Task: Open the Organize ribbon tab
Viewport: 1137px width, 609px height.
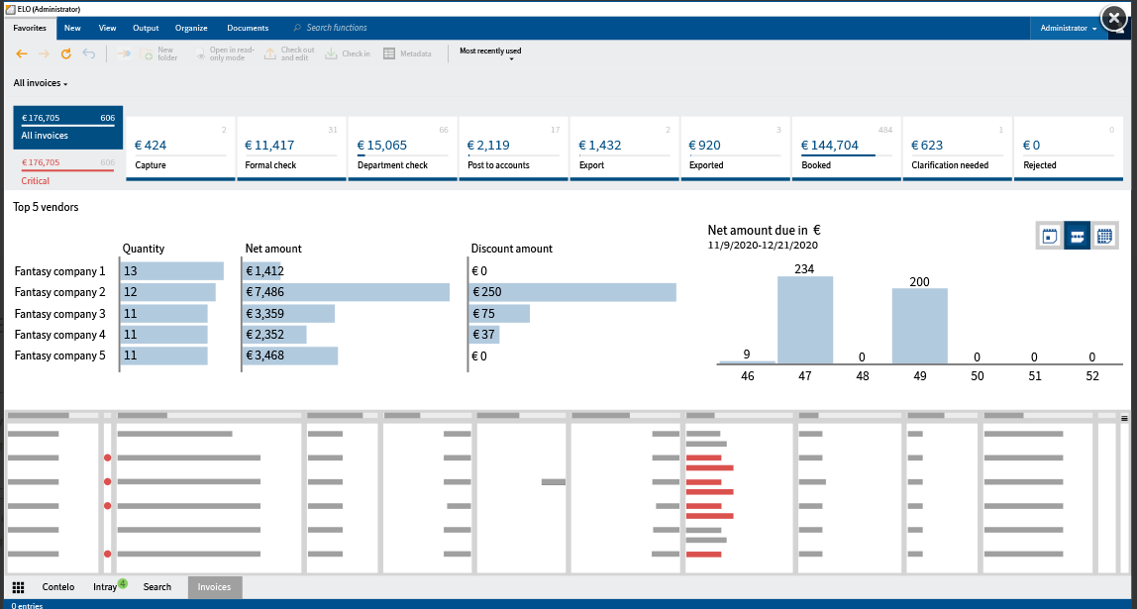Action: coord(191,28)
